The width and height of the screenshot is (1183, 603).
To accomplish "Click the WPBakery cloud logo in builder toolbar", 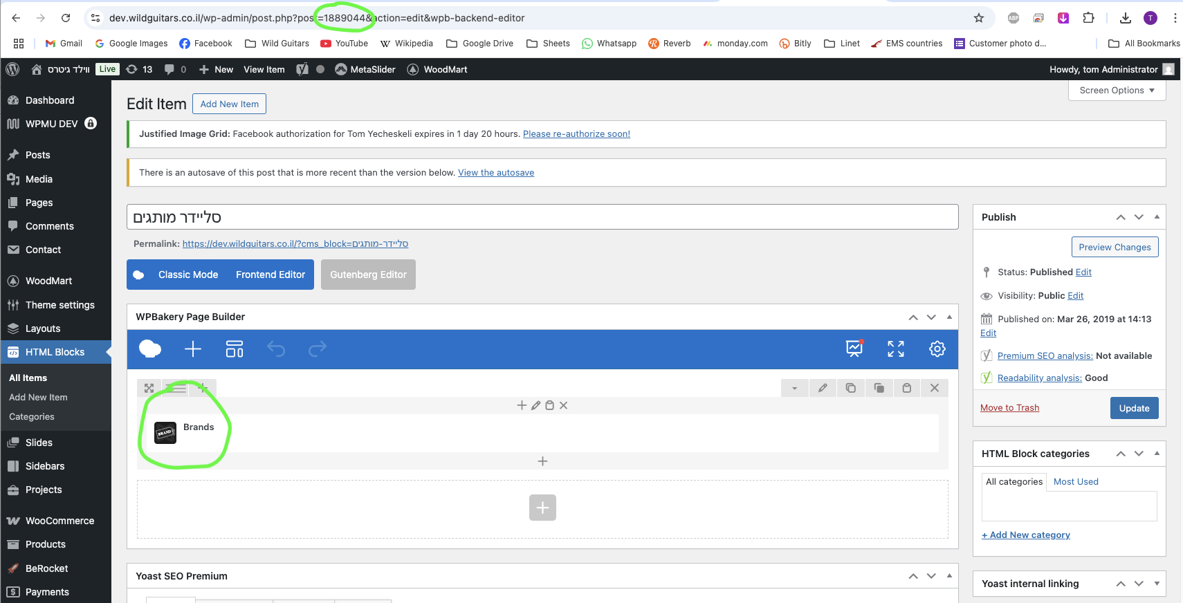I will click(x=150, y=349).
